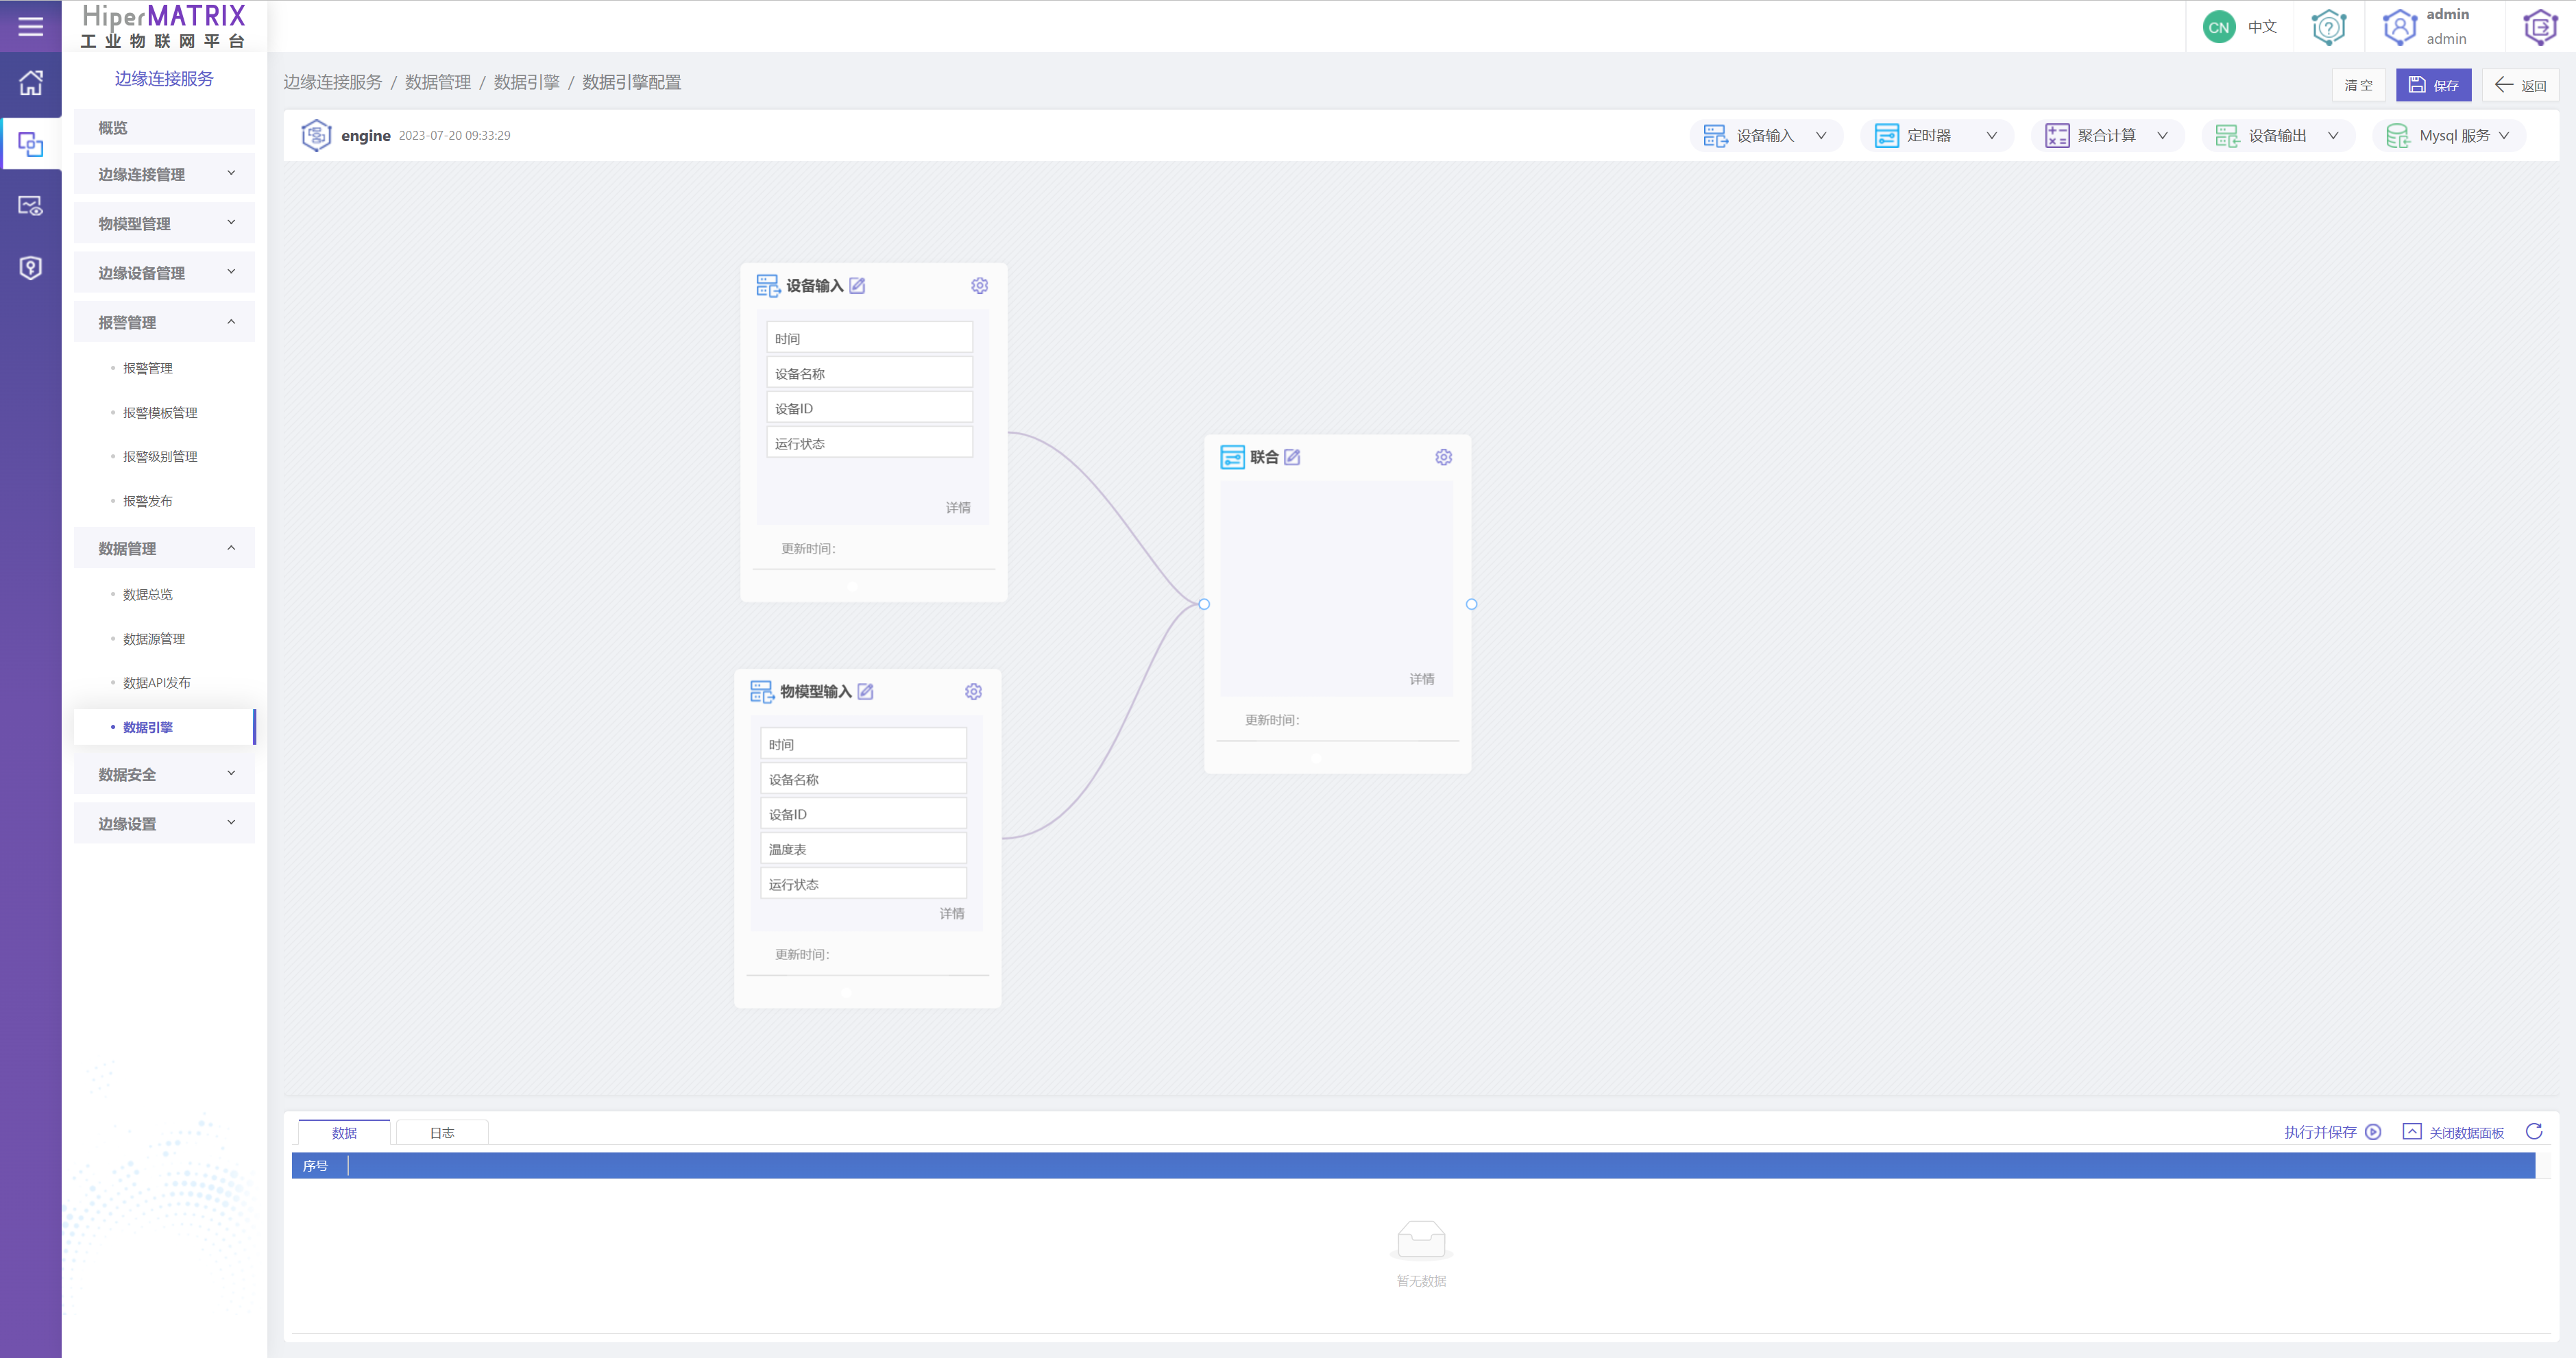Switch to the 数据 tab

[344, 1132]
